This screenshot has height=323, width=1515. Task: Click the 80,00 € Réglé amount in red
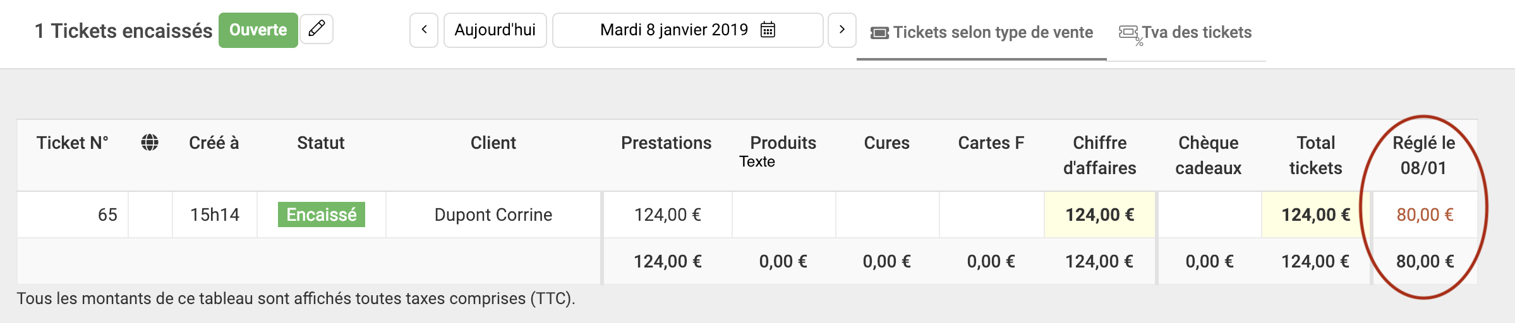tap(1425, 214)
